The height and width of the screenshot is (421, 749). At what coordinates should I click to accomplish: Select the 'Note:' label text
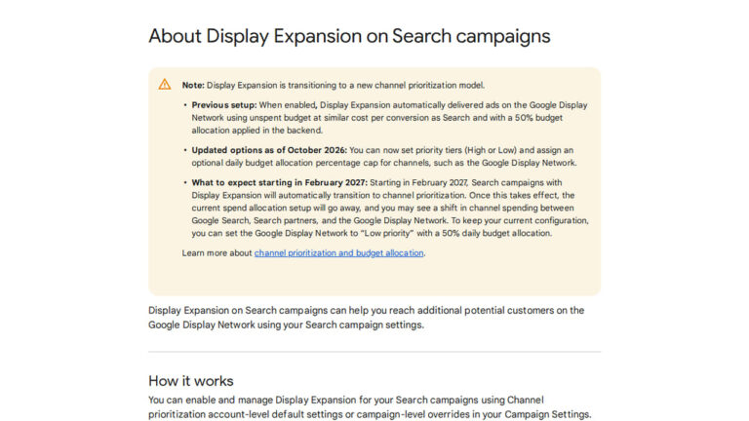(193, 85)
